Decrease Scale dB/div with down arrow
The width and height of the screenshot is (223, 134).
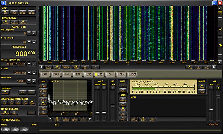(29, 42)
